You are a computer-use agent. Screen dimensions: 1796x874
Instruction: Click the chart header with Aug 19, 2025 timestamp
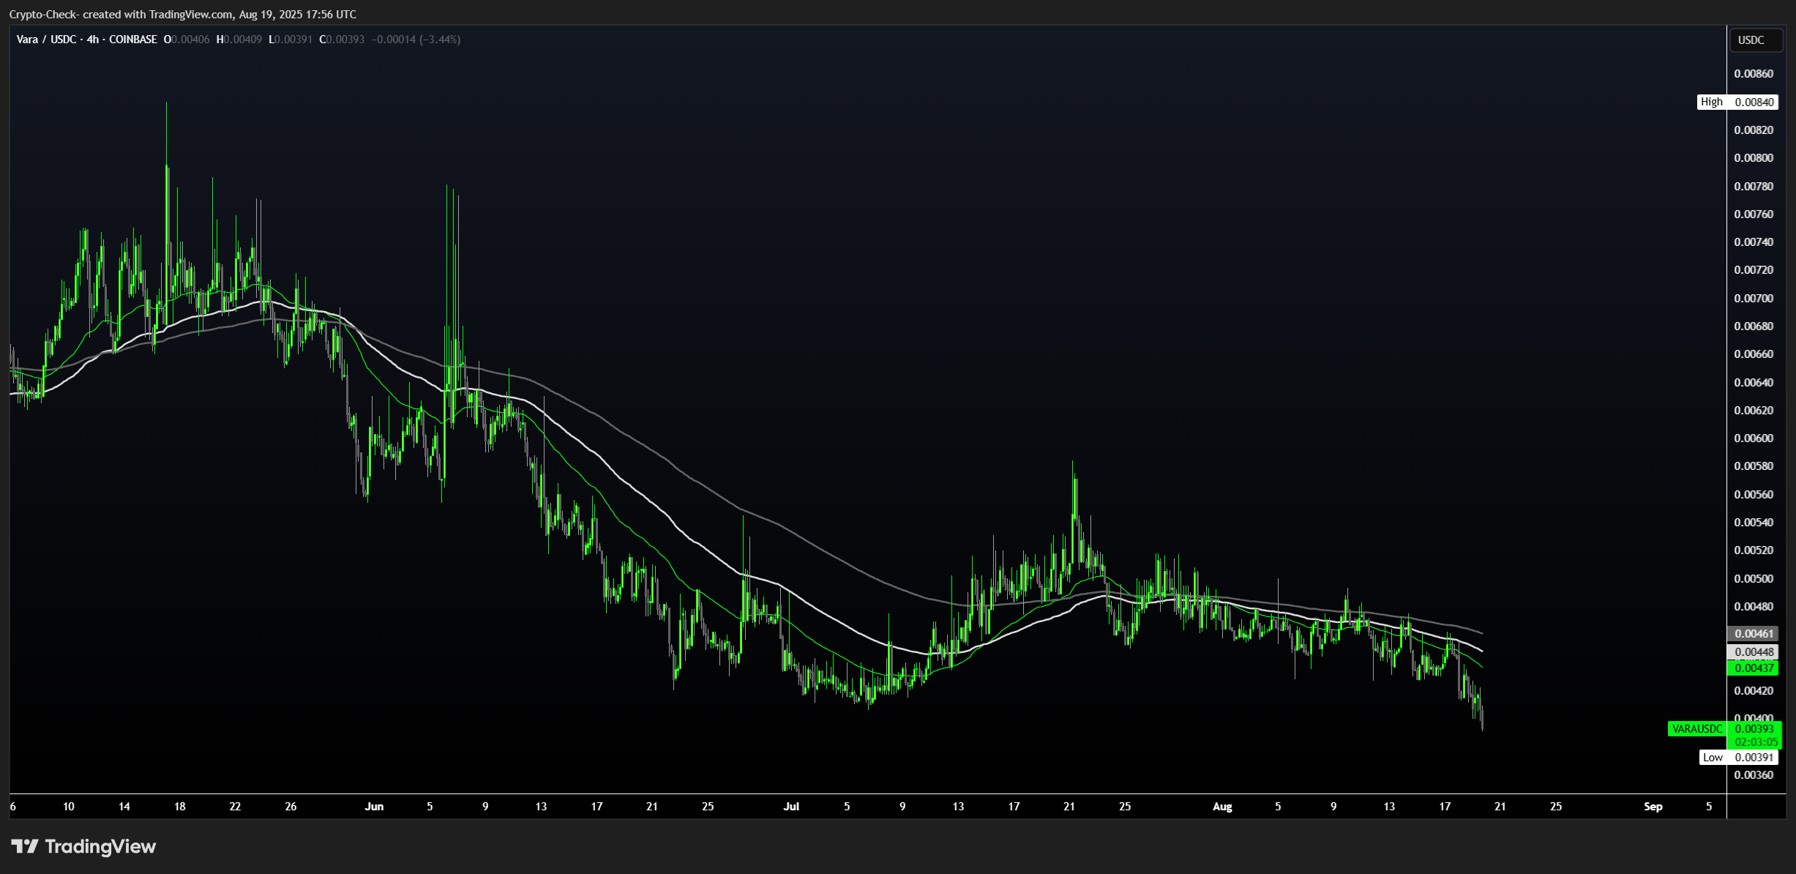[x=183, y=15]
